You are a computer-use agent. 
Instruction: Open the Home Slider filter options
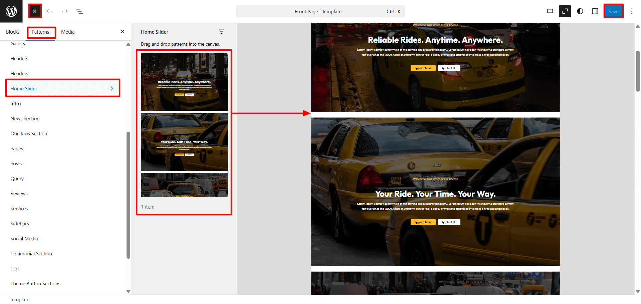221,32
